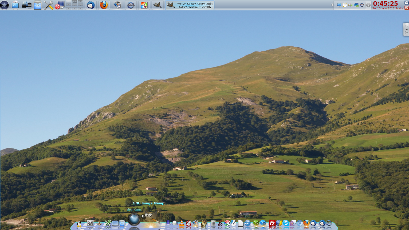The image size is (409, 230).
Task: Click the speaker volume tray icon
Action: (350, 5)
